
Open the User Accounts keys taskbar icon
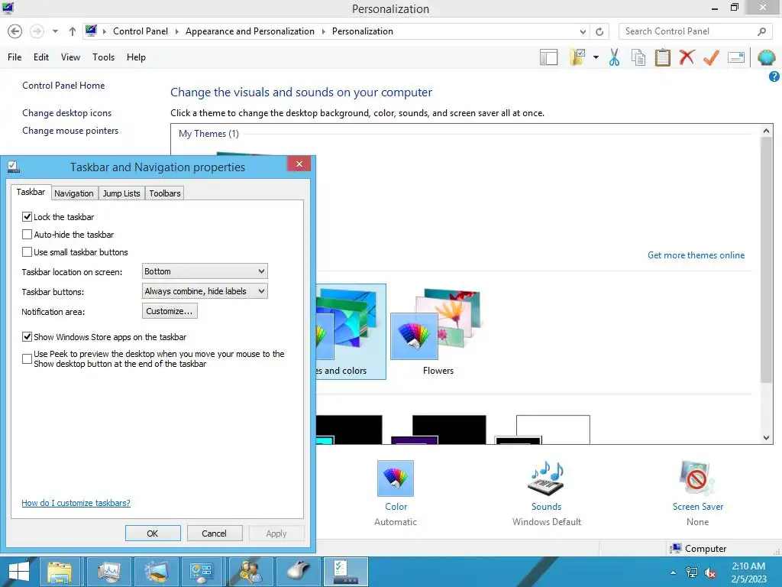[250, 572]
